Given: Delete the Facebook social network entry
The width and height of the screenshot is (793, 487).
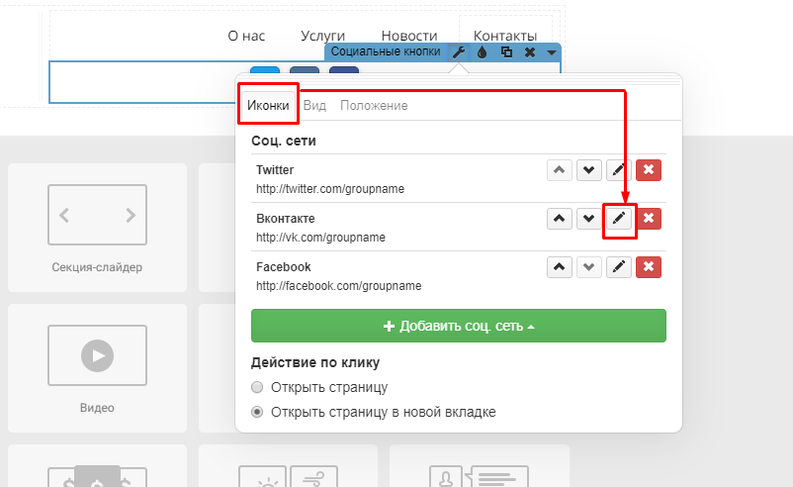Looking at the screenshot, I should click(x=649, y=266).
